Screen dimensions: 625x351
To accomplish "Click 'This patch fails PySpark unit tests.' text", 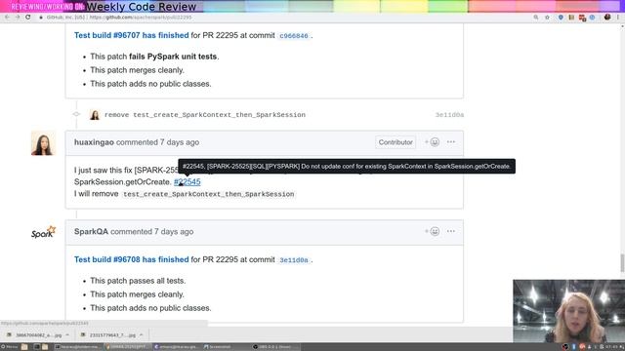I will pyautogui.click(x=154, y=57).
